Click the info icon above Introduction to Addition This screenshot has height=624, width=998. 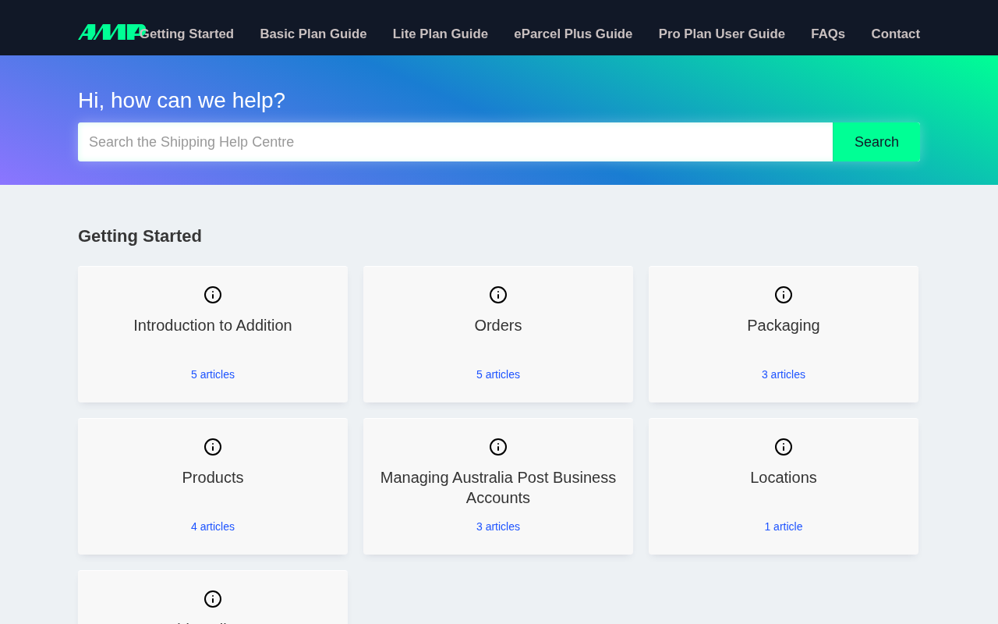tap(213, 295)
